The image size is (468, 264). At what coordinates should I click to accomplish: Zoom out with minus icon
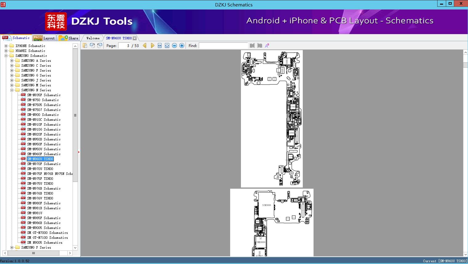coord(174,45)
